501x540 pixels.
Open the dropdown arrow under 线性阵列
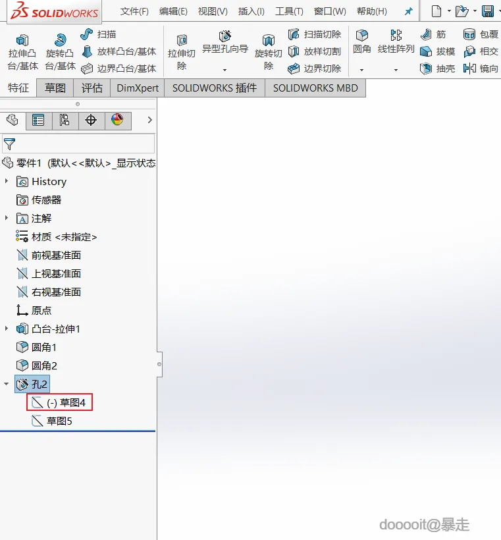pos(396,70)
